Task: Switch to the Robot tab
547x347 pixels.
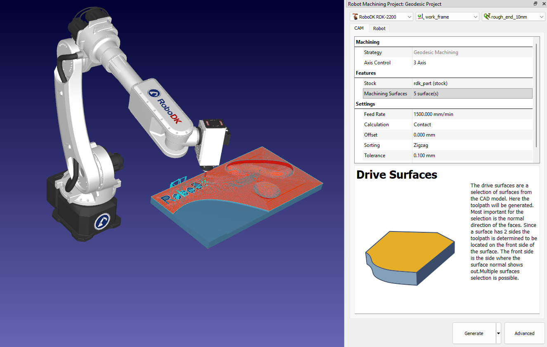Action: coord(379,28)
